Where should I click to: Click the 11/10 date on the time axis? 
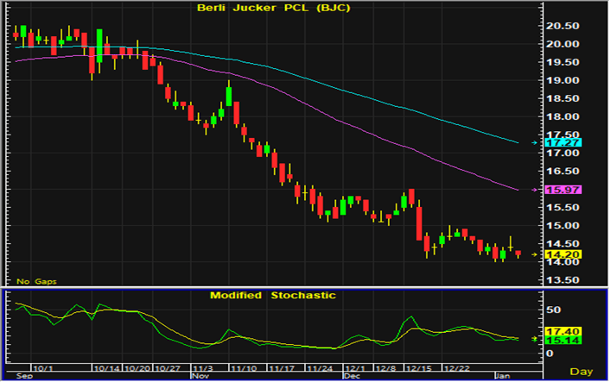tap(247, 367)
